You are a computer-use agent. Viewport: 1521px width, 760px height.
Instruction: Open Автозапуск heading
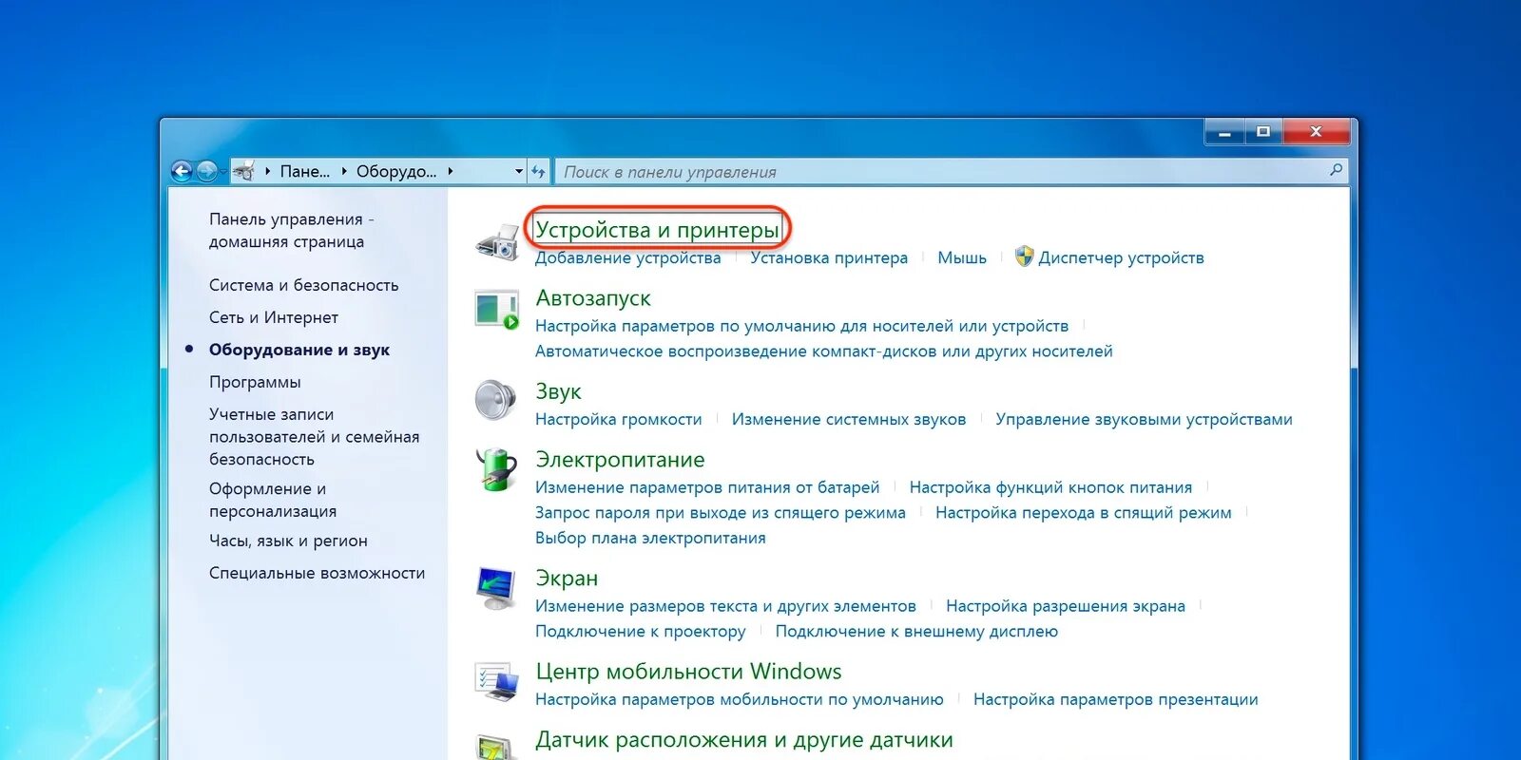tap(593, 298)
